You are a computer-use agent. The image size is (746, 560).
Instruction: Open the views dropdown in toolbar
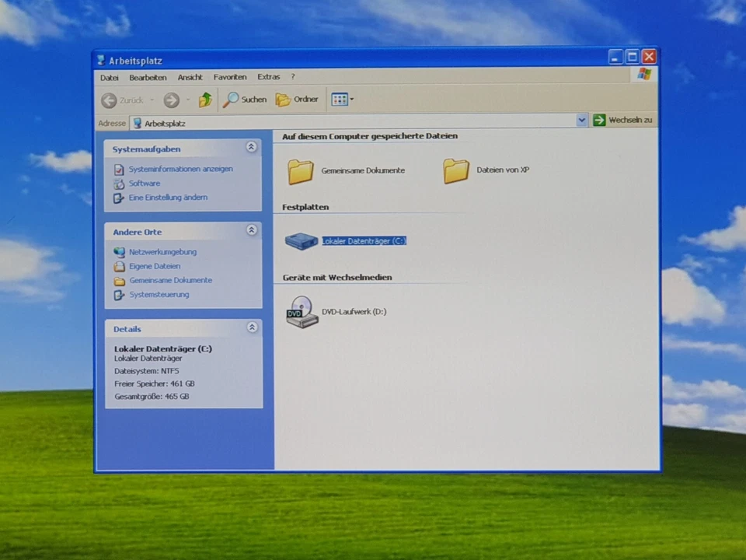coord(342,100)
